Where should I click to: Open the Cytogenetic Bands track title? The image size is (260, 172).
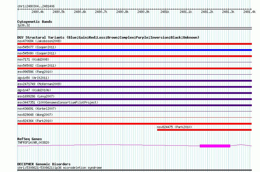[x=35, y=22]
